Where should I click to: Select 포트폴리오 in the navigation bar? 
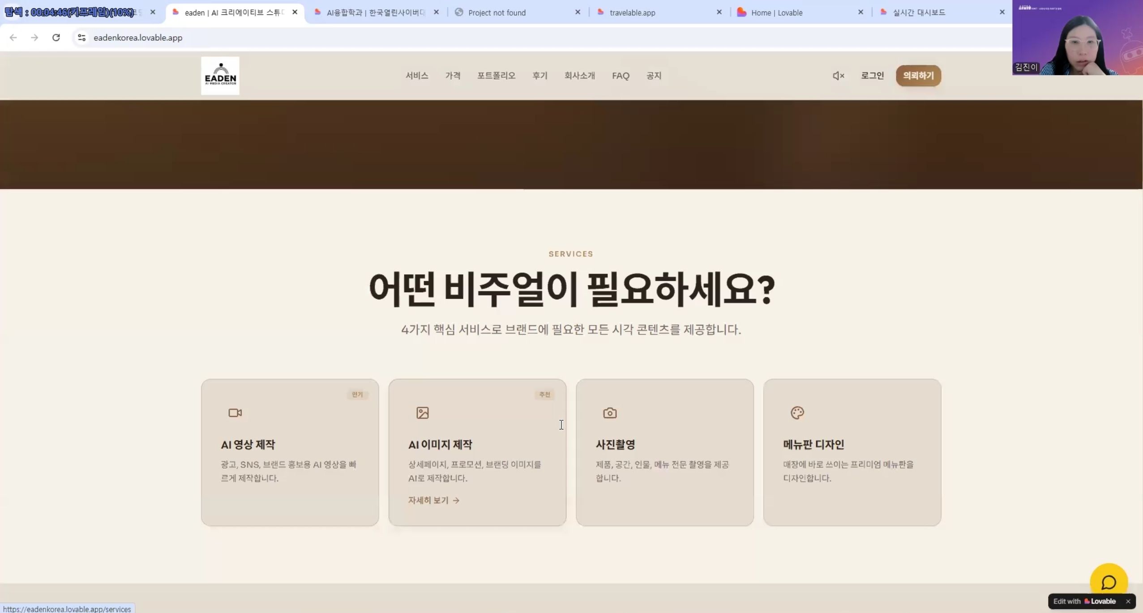coord(495,75)
